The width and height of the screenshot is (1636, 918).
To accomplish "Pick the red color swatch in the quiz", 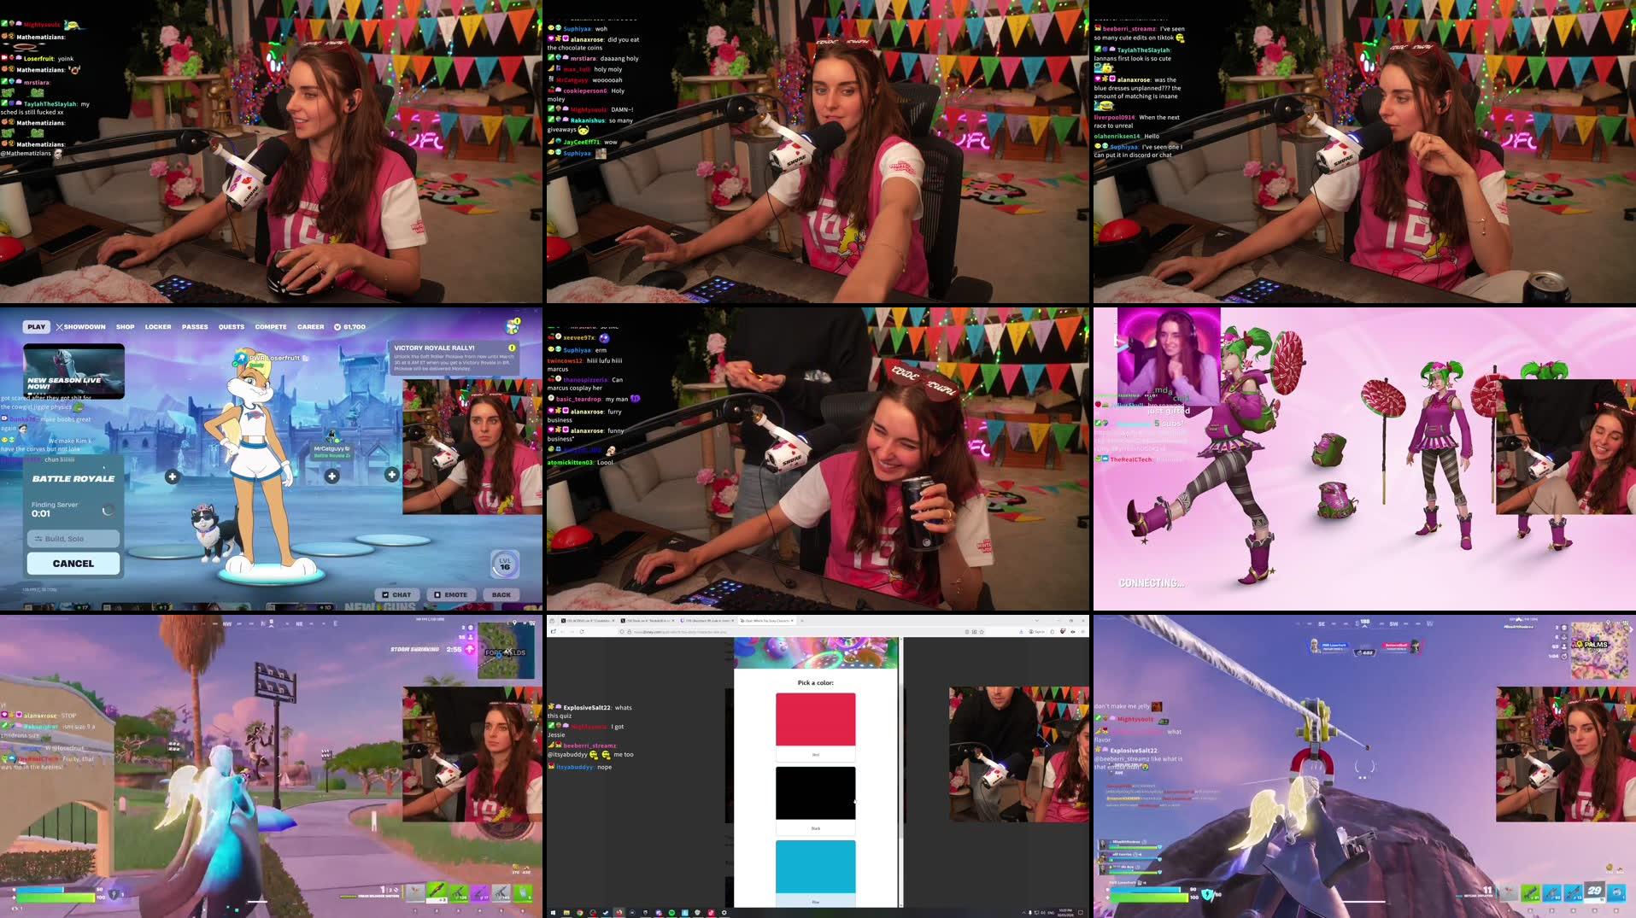I will 815,720.
